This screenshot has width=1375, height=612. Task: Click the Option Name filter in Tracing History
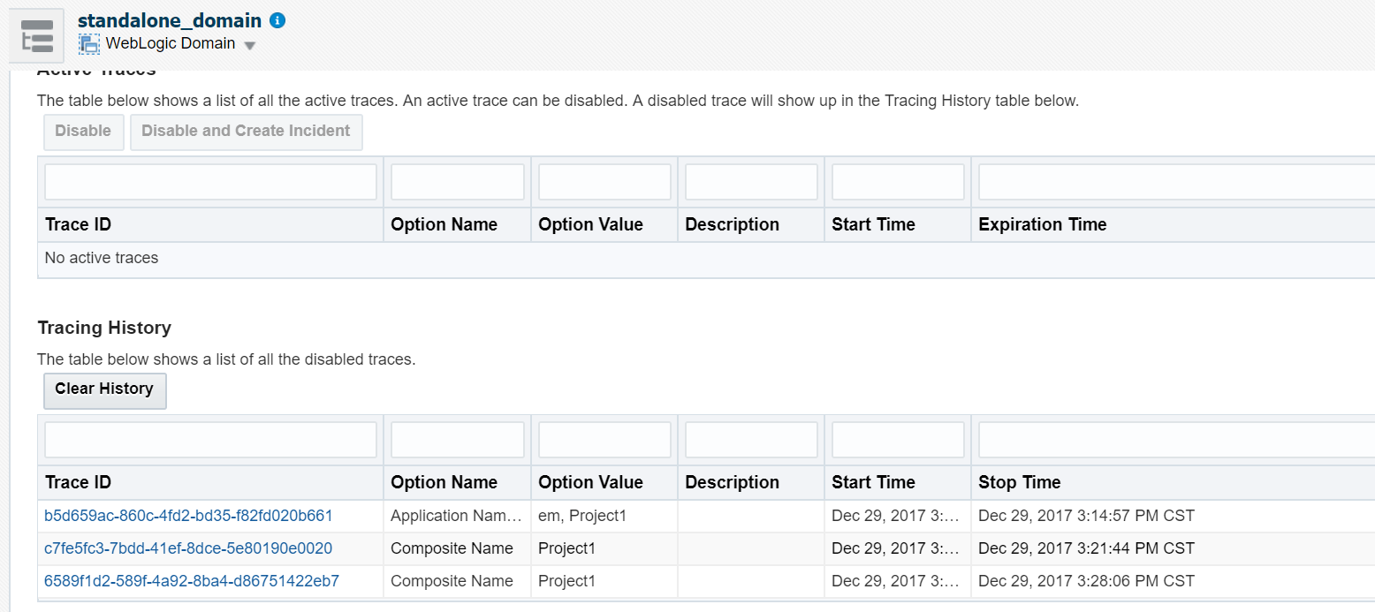457,439
